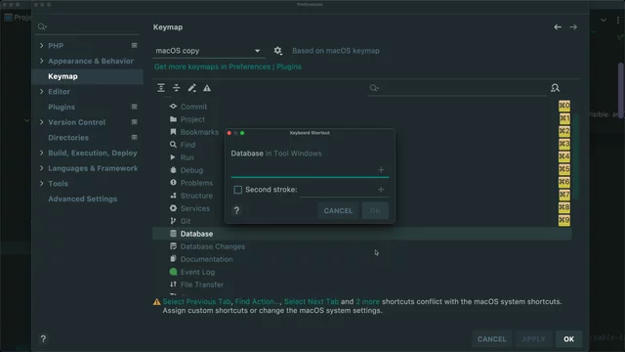Click CANCEL at Preferences bottom

[492, 339]
